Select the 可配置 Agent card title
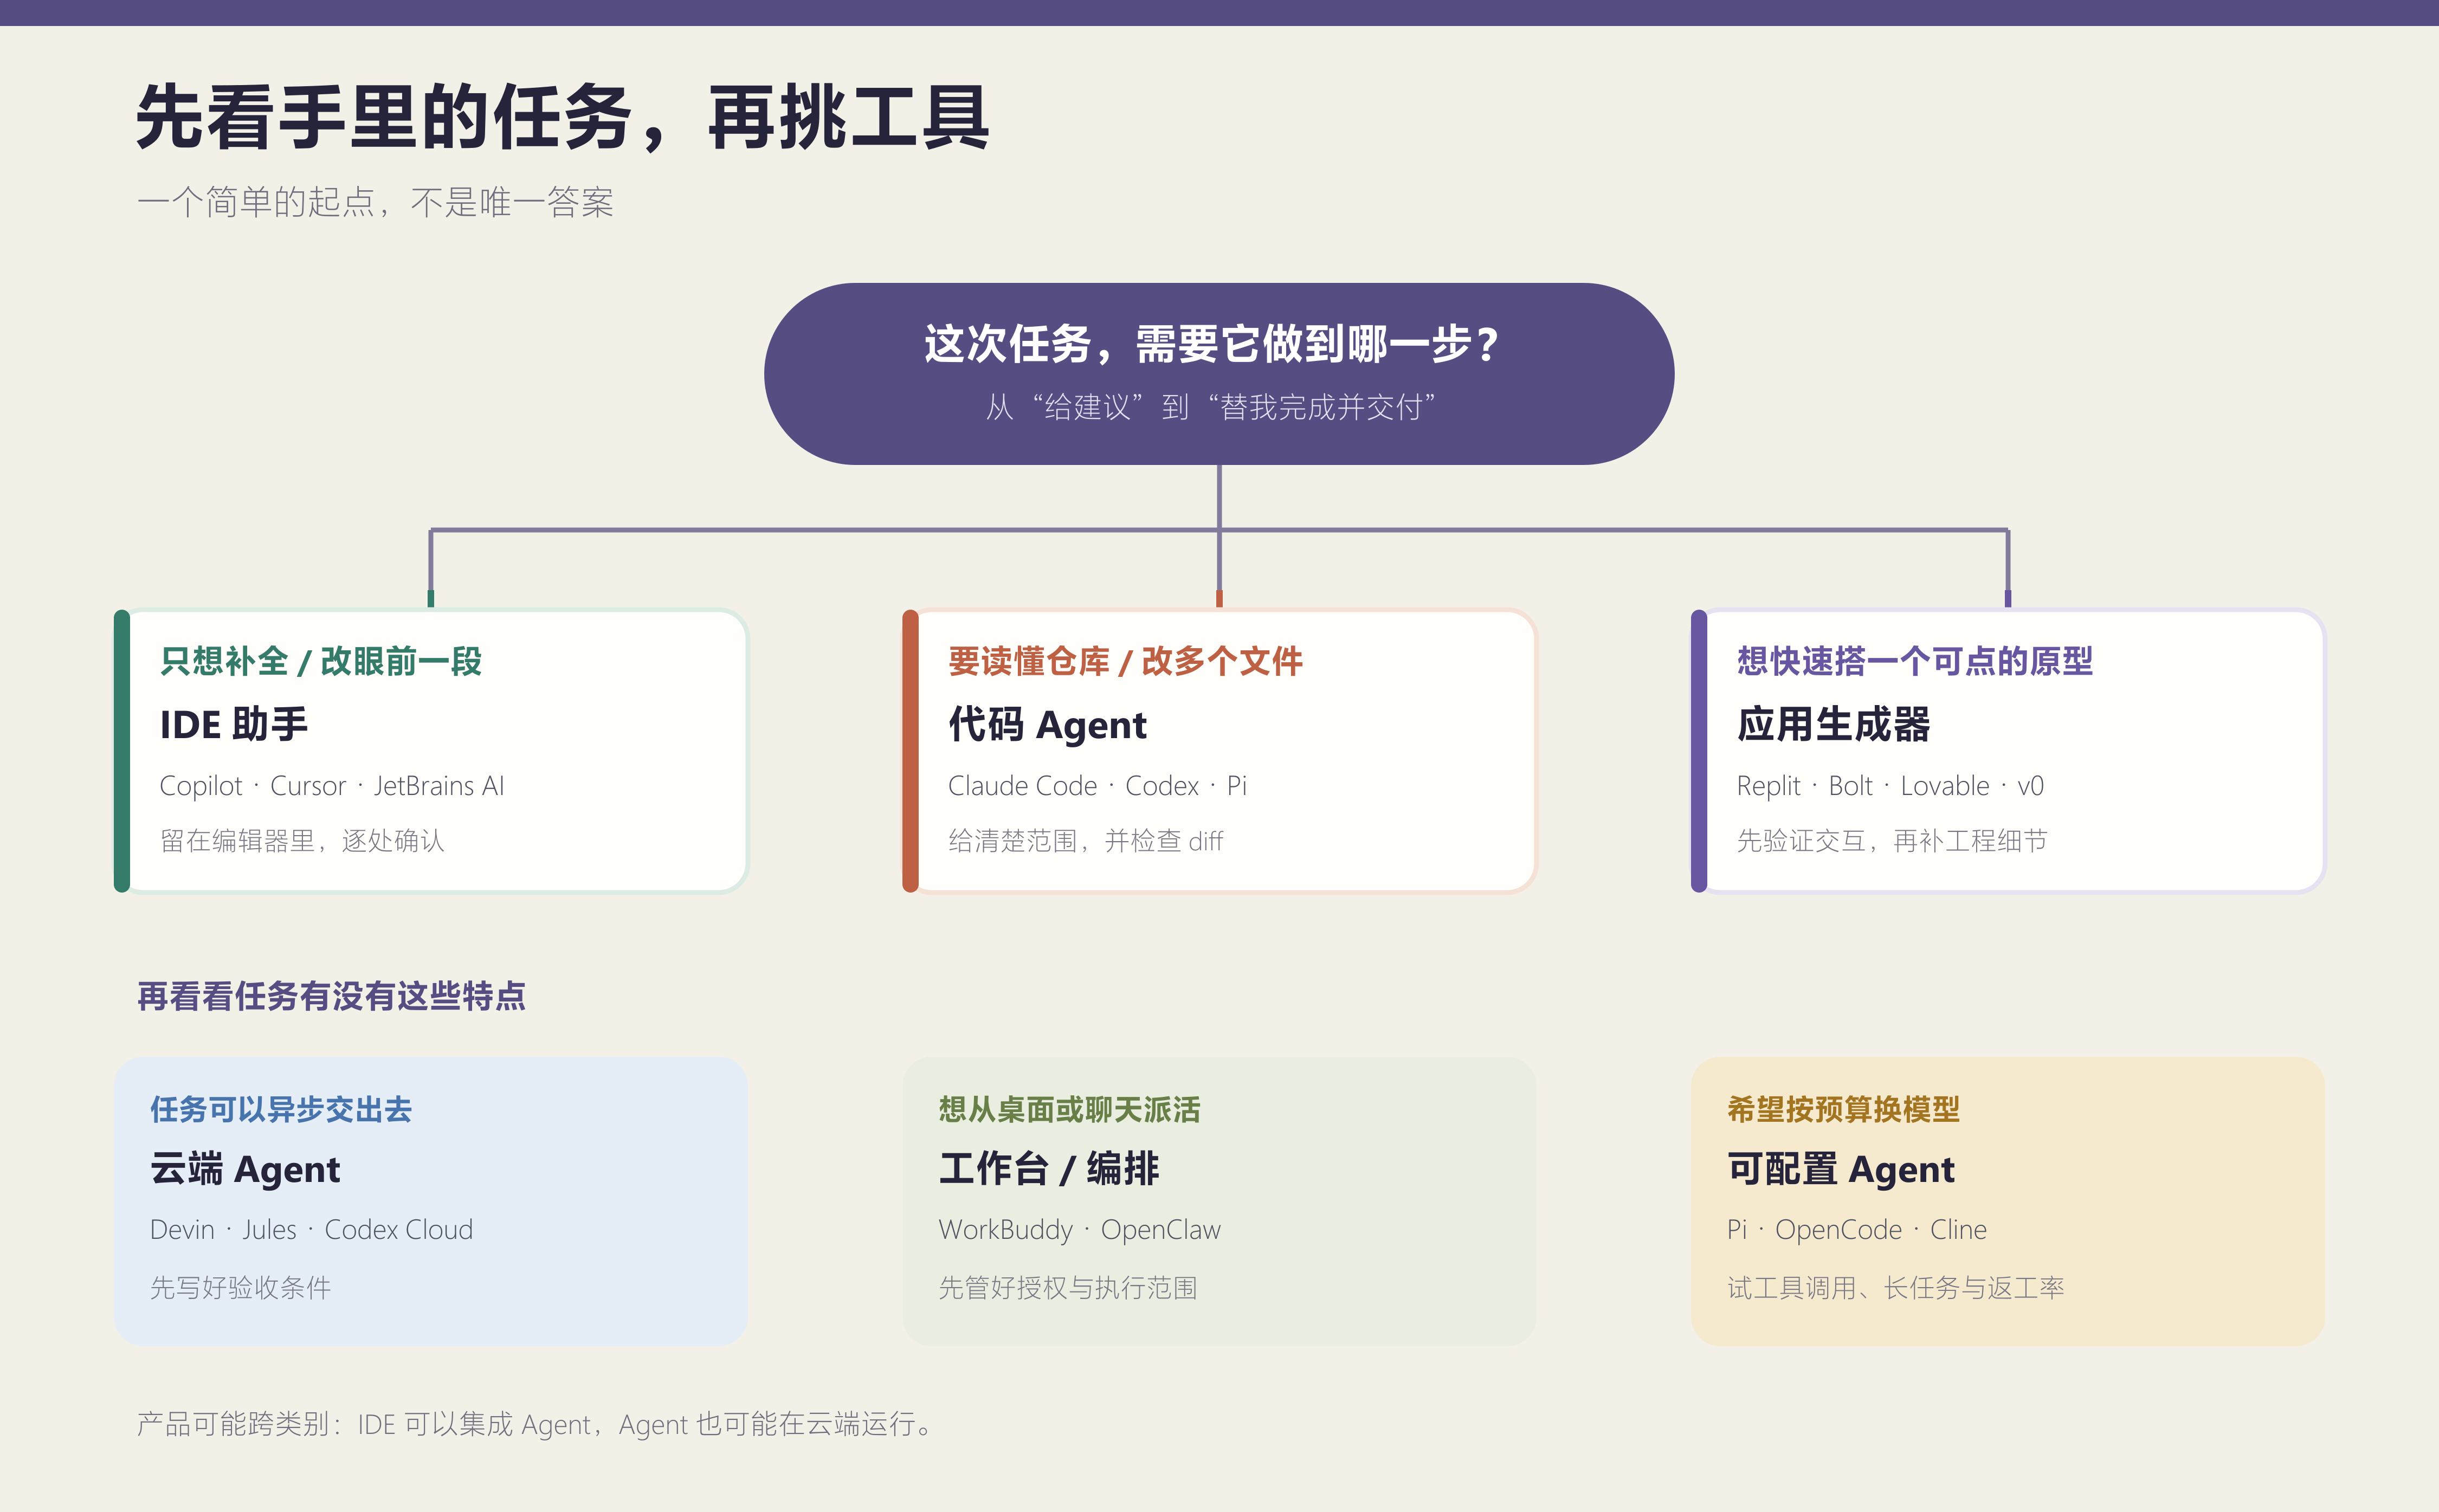 pos(1840,1169)
